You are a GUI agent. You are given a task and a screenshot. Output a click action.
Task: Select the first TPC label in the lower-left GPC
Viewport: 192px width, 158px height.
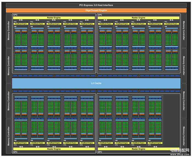[15, 145]
